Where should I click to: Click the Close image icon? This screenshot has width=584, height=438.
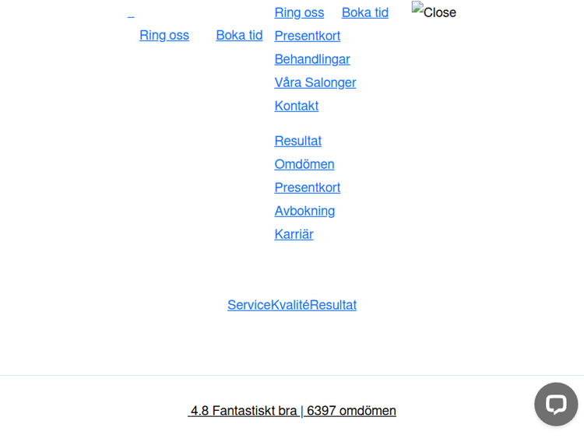click(x=434, y=12)
